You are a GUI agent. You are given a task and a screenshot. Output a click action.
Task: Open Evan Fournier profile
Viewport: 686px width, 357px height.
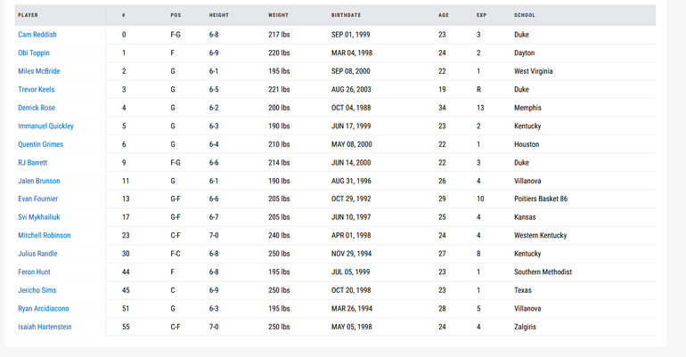coord(38,199)
